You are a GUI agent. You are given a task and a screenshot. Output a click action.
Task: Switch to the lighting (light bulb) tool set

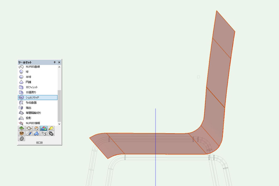pyautogui.click(x=51, y=128)
